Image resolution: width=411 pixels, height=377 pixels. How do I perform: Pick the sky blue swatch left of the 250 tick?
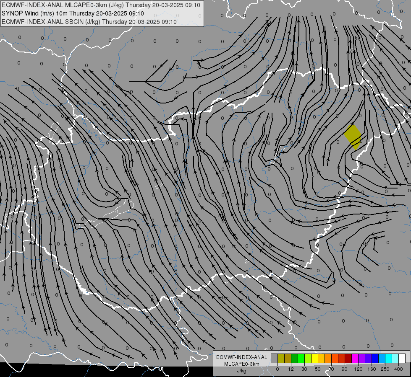[x=382, y=358]
